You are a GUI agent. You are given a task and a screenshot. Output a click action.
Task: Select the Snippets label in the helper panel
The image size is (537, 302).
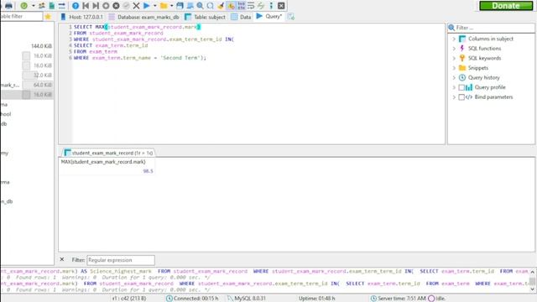(478, 68)
